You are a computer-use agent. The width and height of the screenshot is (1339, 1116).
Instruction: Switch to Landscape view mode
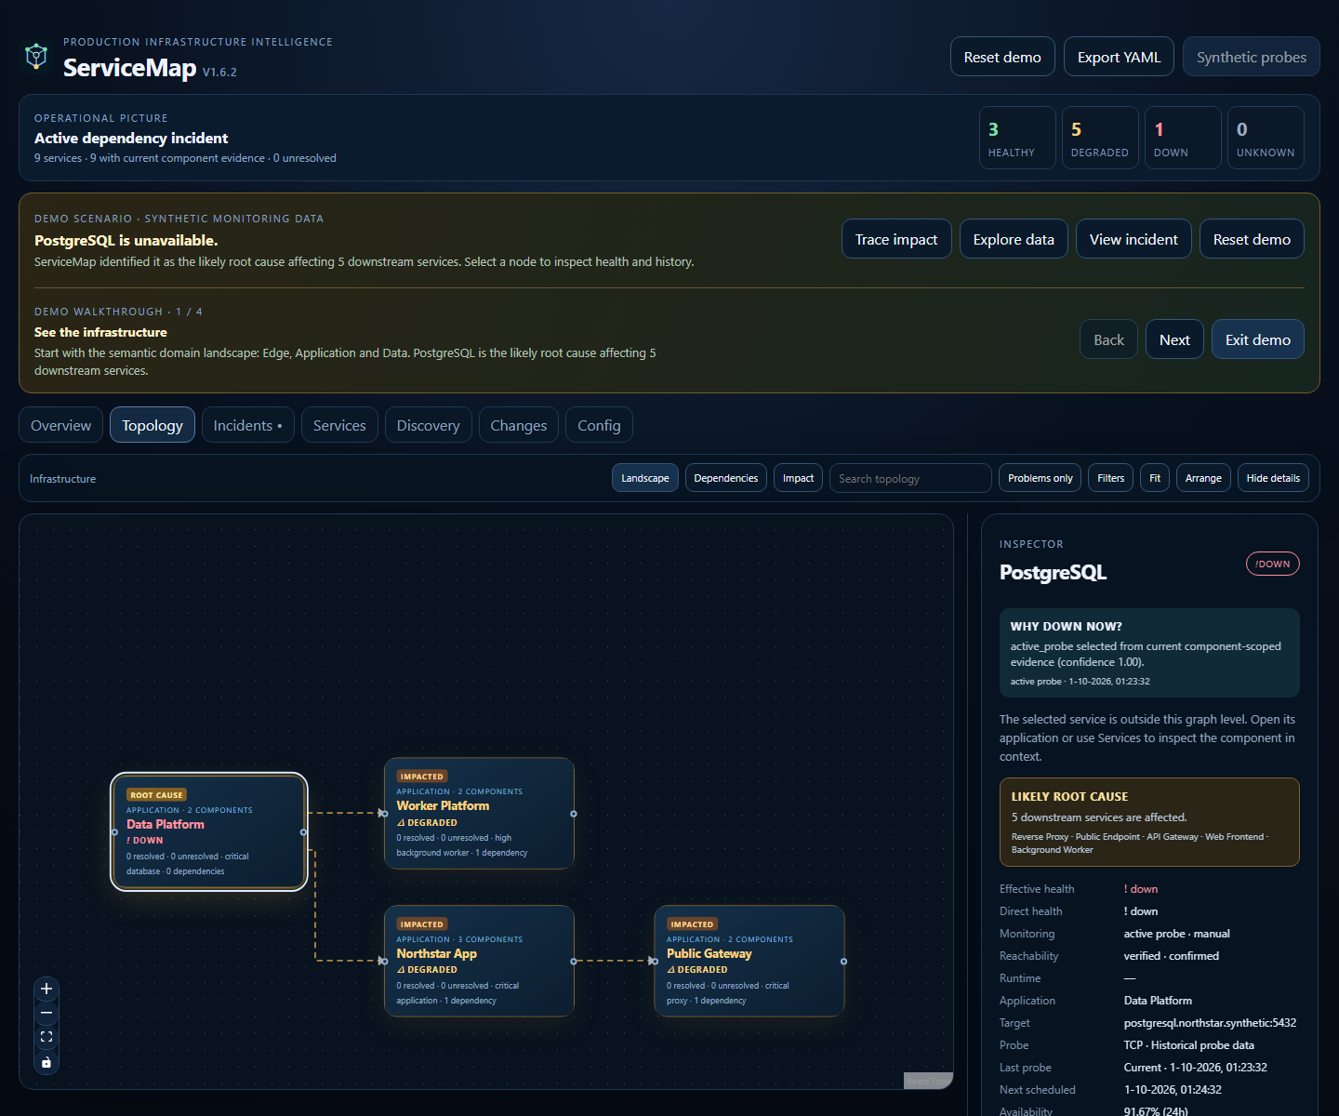point(645,478)
